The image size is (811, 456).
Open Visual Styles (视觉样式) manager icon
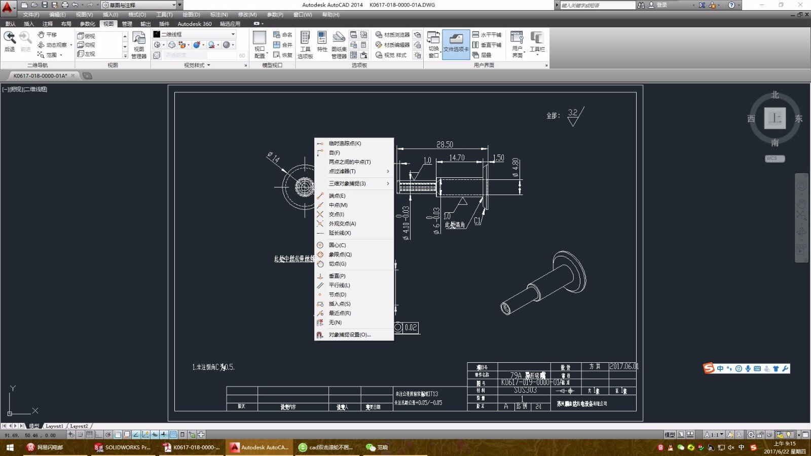(x=391, y=55)
